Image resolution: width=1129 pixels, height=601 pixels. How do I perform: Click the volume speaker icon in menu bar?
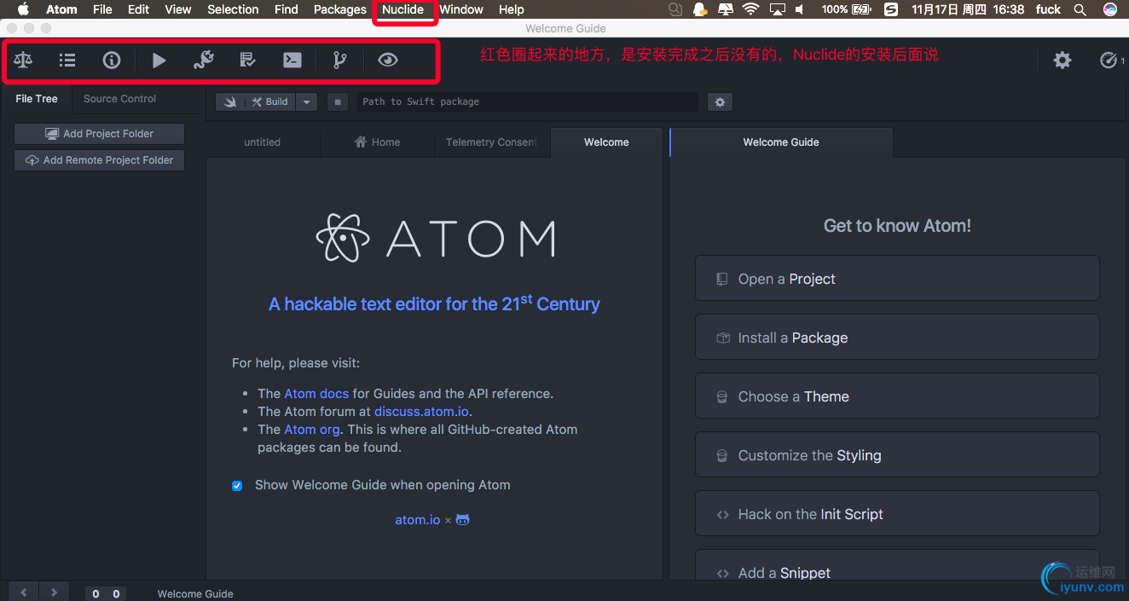(x=800, y=9)
